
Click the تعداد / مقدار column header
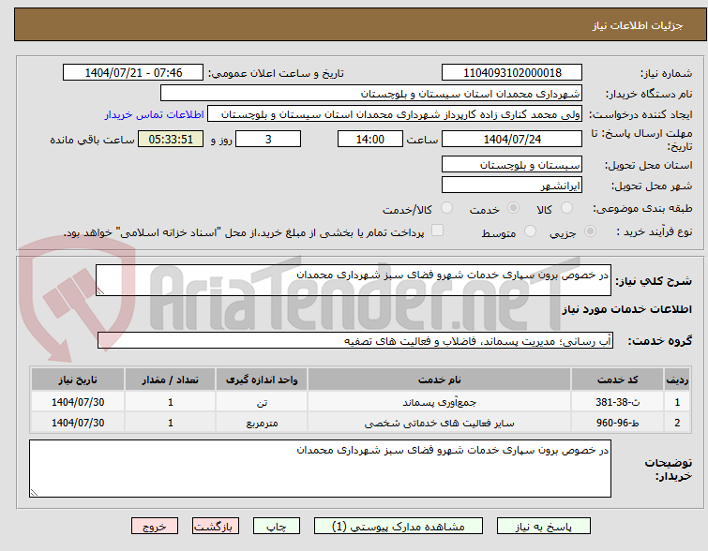171,380
